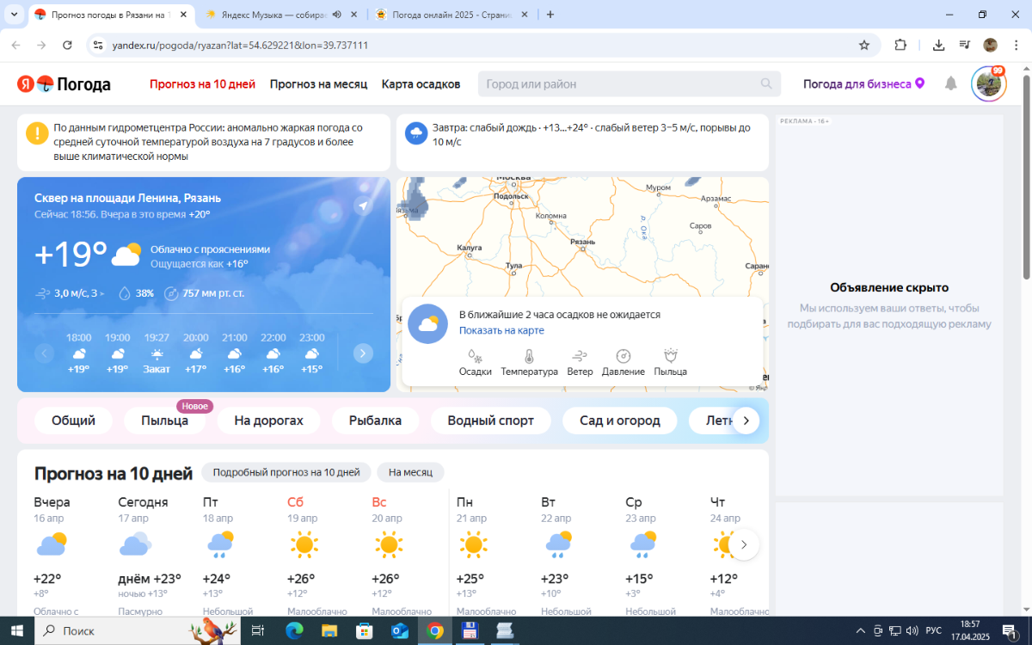Screen dimensions: 1032x645
Task: Select the Сад и огород chip
Action: [619, 421]
